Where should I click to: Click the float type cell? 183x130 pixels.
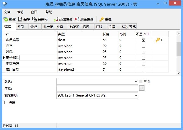(x=80, y=40)
